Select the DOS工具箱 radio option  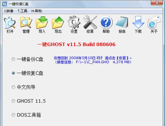[x=13, y=115]
